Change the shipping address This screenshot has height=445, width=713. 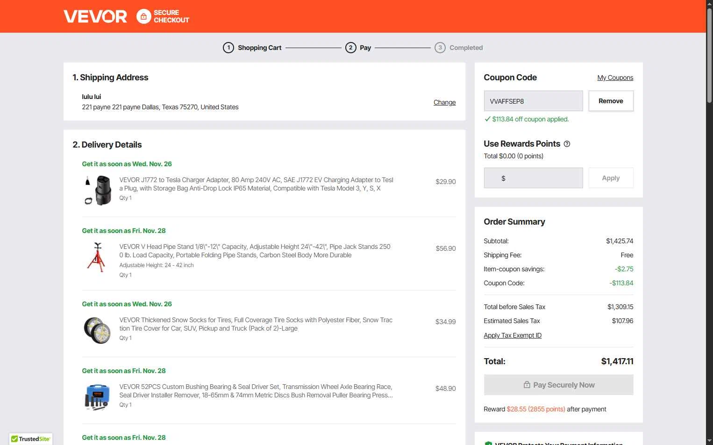tap(444, 102)
